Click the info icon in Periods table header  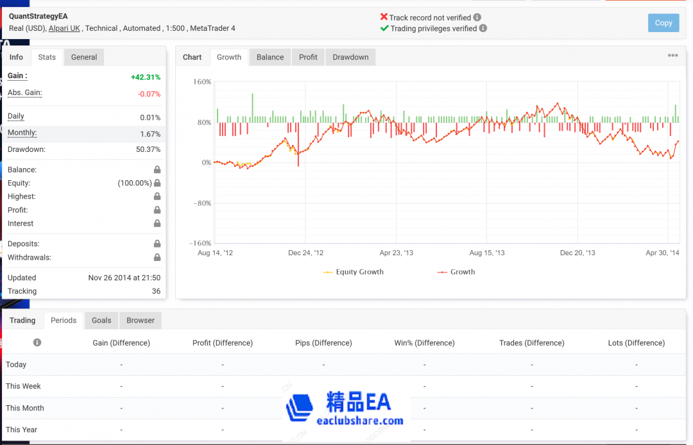[x=37, y=342]
